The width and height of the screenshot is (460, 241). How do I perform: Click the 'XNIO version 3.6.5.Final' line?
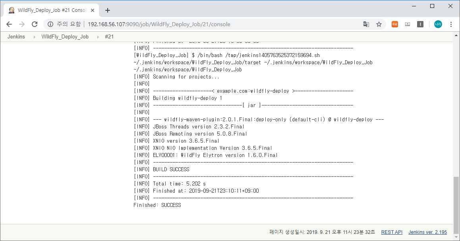click(176, 141)
